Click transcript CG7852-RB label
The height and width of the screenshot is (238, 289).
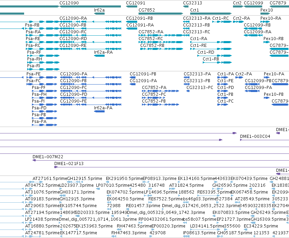[152, 45]
